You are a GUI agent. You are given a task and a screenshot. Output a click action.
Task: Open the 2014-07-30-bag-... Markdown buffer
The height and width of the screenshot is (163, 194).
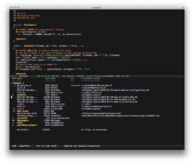tap(27, 97)
